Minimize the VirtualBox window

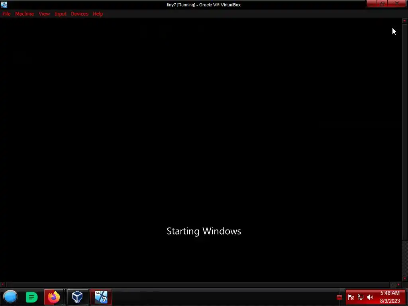pyautogui.click(x=372, y=4)
